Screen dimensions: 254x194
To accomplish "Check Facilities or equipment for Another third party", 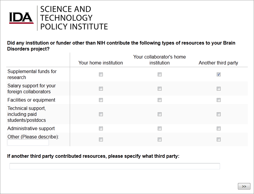I will [x=219, y=100].
